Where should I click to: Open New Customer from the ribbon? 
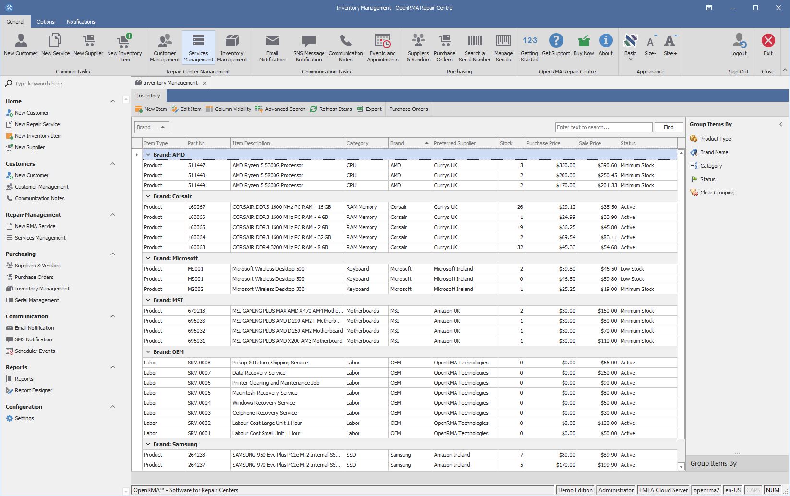(x=21, y=45)
